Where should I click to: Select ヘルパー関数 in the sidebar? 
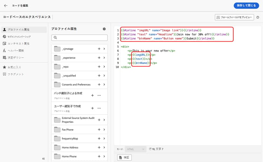[16, 50]
